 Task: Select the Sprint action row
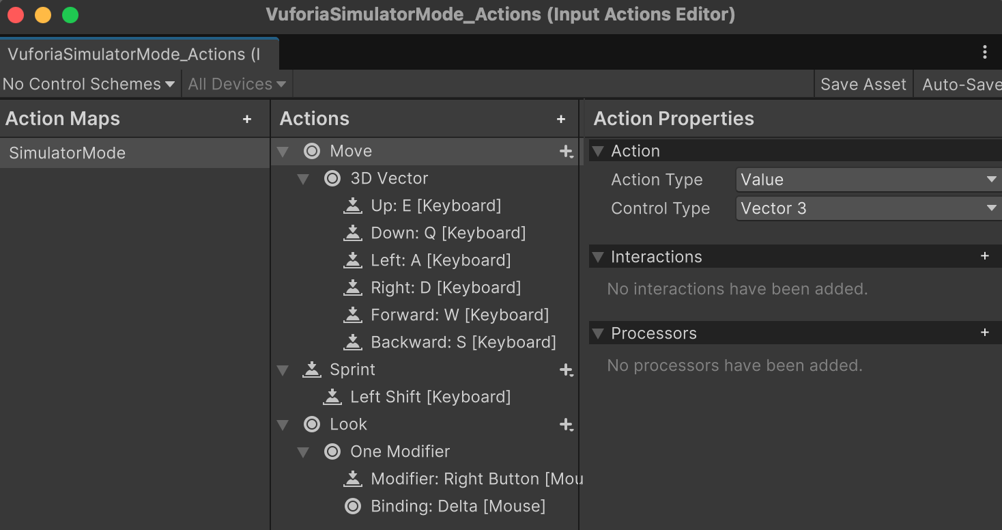point(425,369)
